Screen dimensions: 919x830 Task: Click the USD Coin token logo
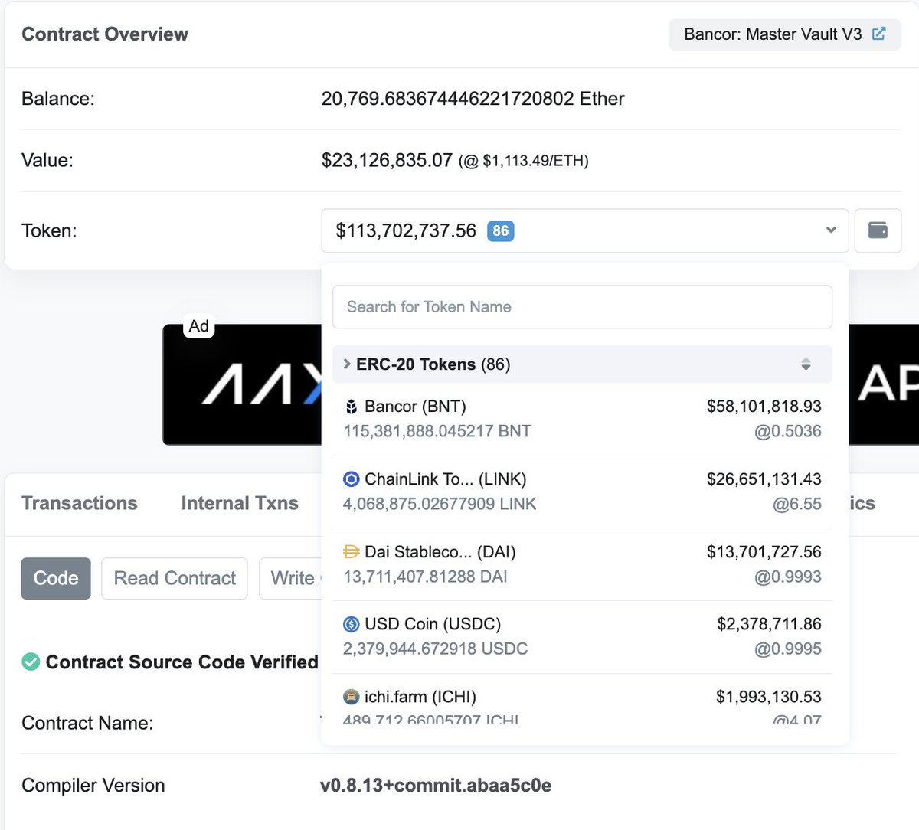[352, 624]
